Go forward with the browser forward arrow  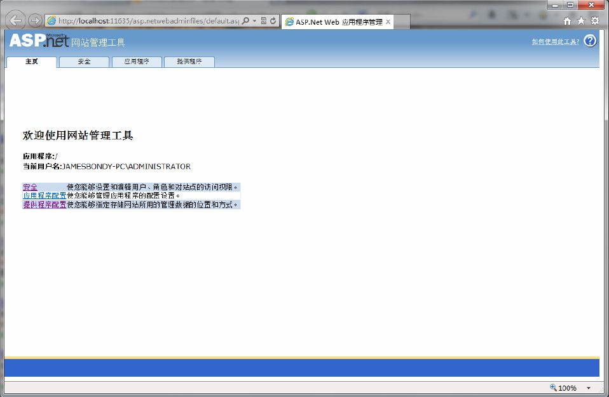36,20
